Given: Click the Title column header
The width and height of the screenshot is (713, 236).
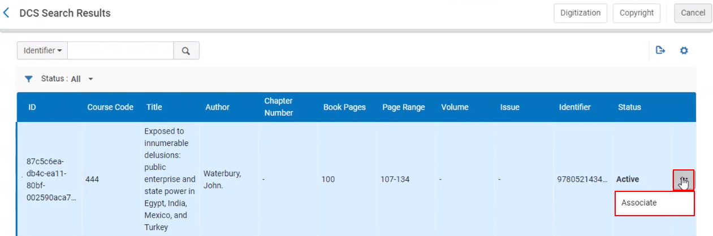Looking at the screenshot, I should pos(154,107).
